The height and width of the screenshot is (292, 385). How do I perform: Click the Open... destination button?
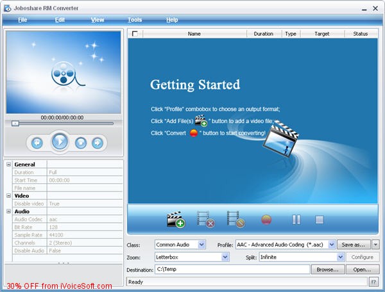pyautogui.click(x=363, y=270)
